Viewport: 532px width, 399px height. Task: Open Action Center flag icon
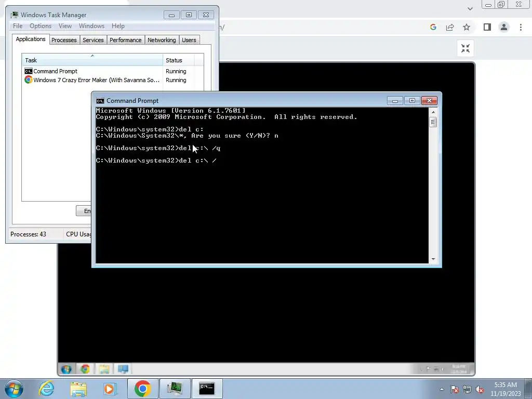pos(455,389)
